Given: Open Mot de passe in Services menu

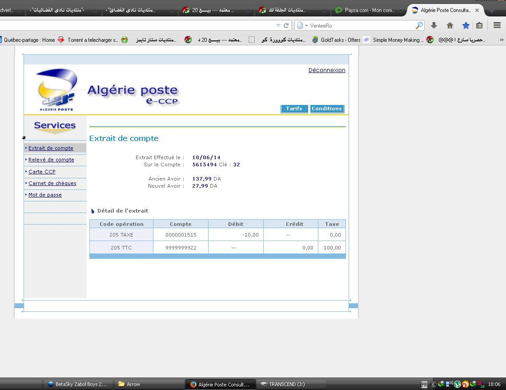Looking at the screenshot, I should 45,195.
